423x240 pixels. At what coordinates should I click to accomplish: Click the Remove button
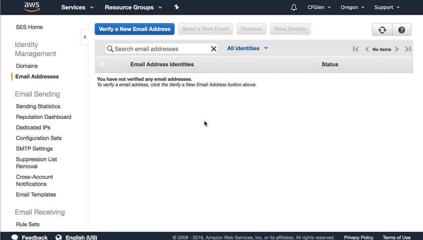point(251,29)
